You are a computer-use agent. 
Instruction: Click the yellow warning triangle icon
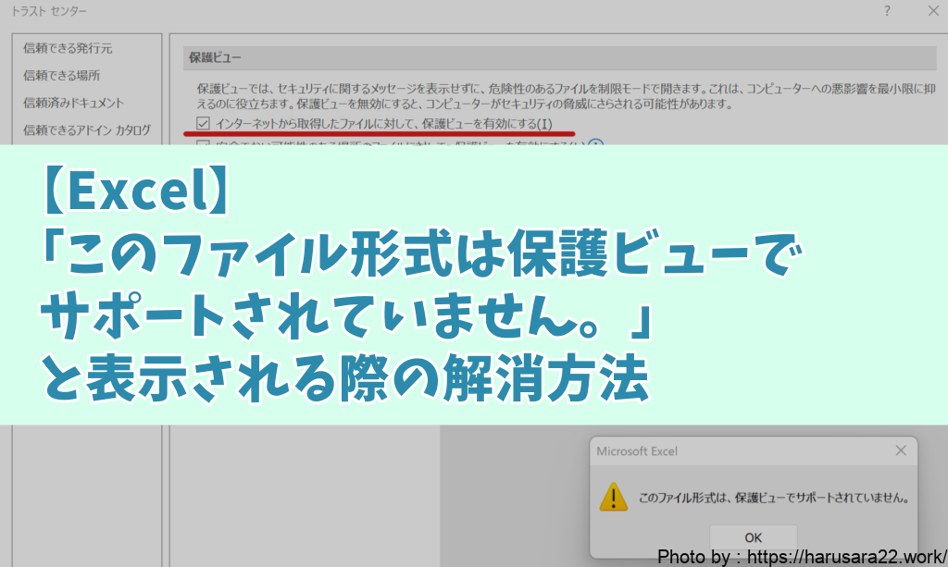(x=613, y=497)
